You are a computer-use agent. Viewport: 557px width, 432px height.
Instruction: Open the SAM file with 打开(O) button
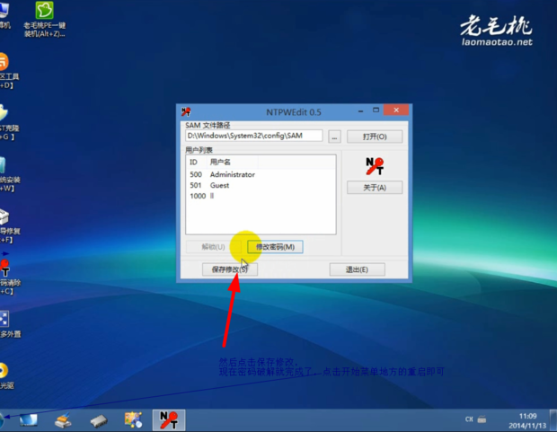pyautogui.click(x=375, y=137)
